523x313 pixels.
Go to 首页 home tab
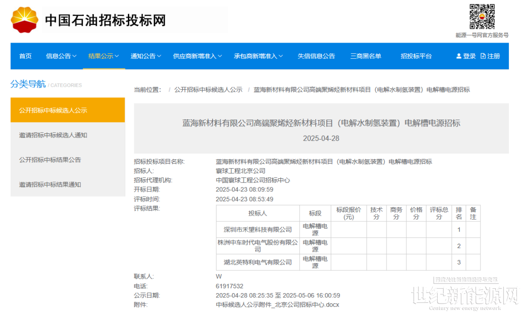point(25,56)
